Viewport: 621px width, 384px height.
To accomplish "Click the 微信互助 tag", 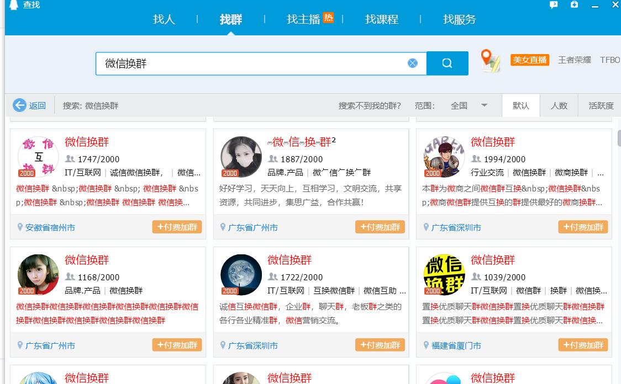I will (380, 291).
